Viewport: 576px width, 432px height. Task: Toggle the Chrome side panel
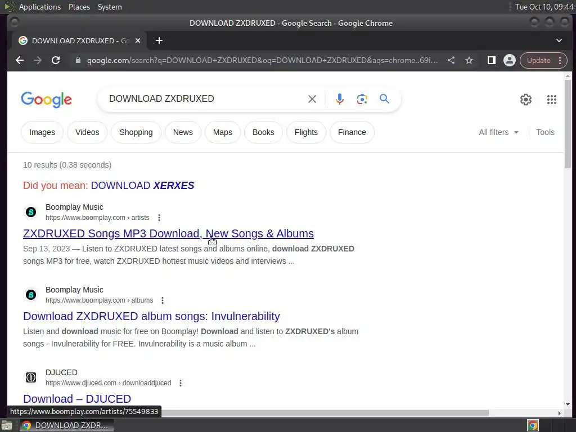point(492,60)
